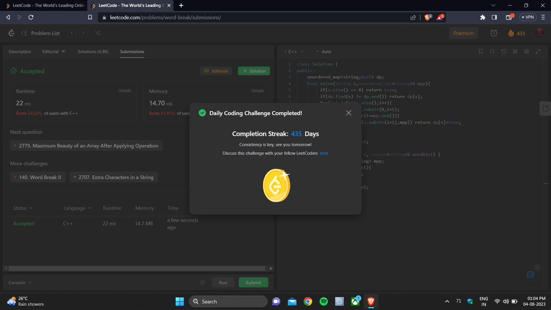
Task: Submit the solution
Action: (x=253, y=282)
